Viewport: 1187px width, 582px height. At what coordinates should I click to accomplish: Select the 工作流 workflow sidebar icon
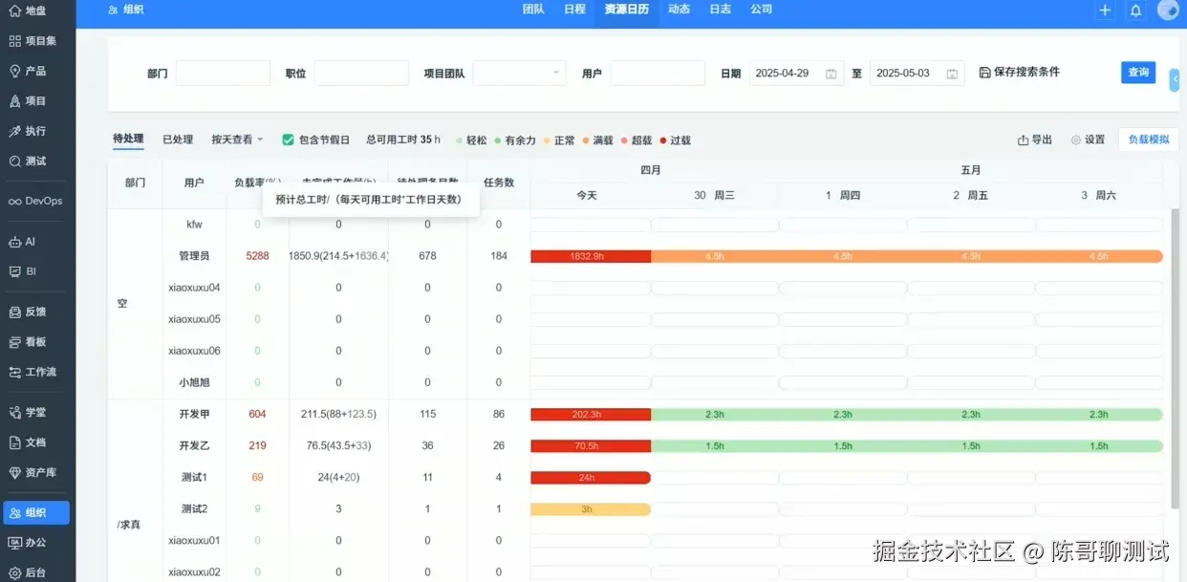36,372
